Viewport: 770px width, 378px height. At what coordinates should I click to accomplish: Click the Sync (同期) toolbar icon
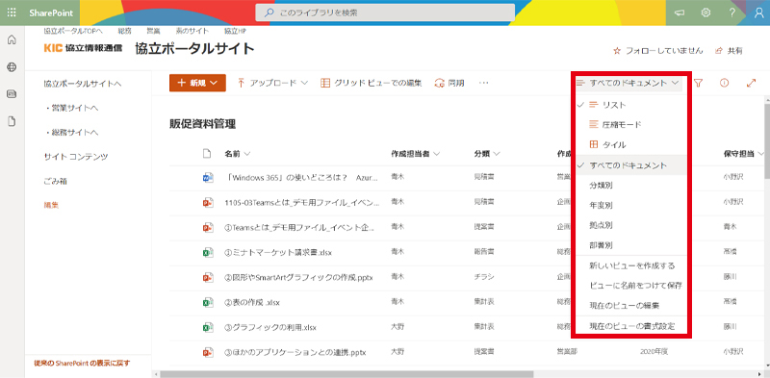pyautogui.click(x=439, y=83)
